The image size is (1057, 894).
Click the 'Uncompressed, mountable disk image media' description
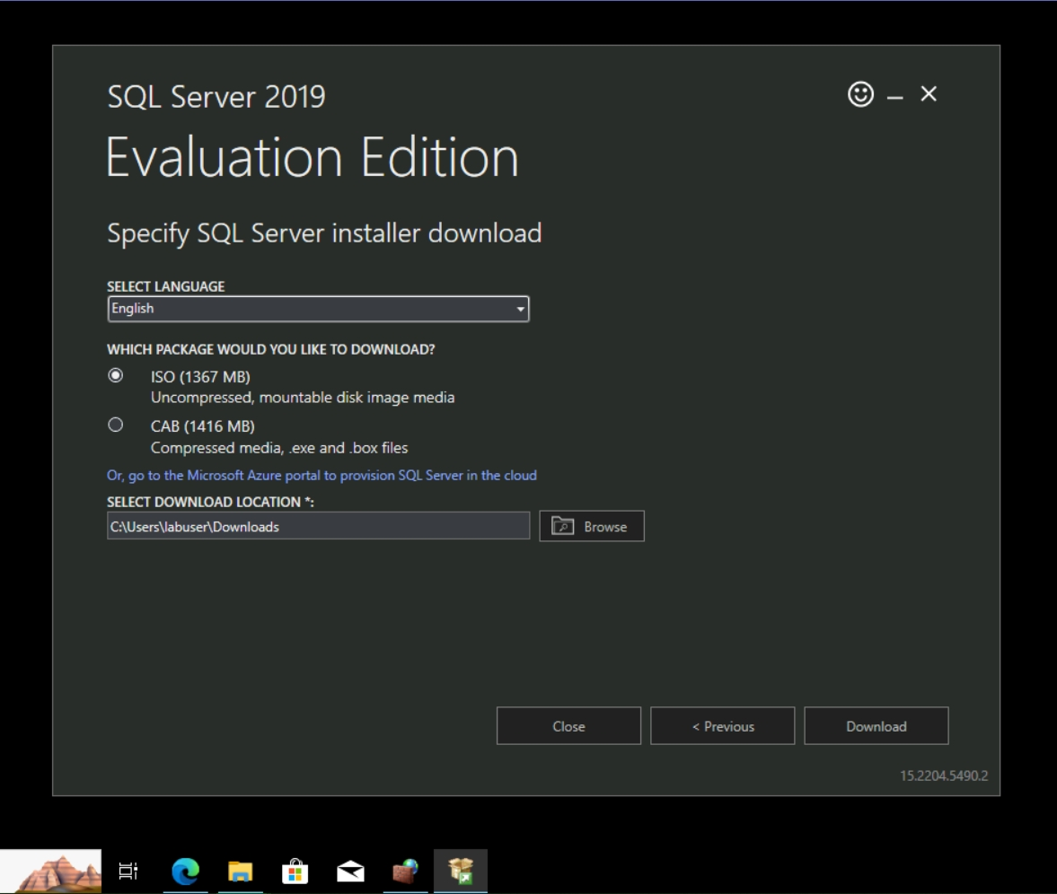click(x=303, y=398)
